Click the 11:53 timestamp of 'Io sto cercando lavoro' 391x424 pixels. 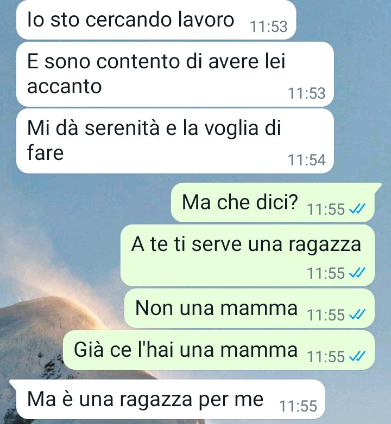269,27
